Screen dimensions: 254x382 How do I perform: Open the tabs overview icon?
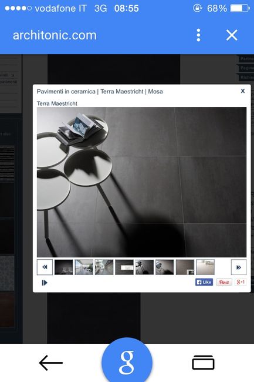point(203,363)
